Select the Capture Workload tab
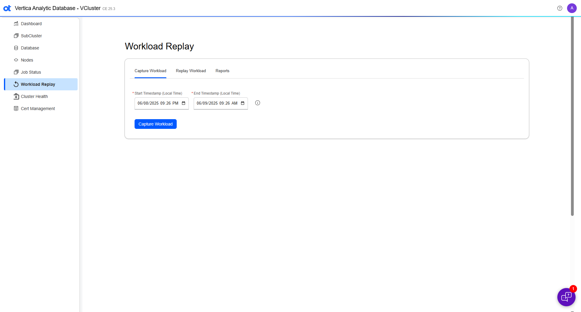The image size is (581, 312). [150, 71]
